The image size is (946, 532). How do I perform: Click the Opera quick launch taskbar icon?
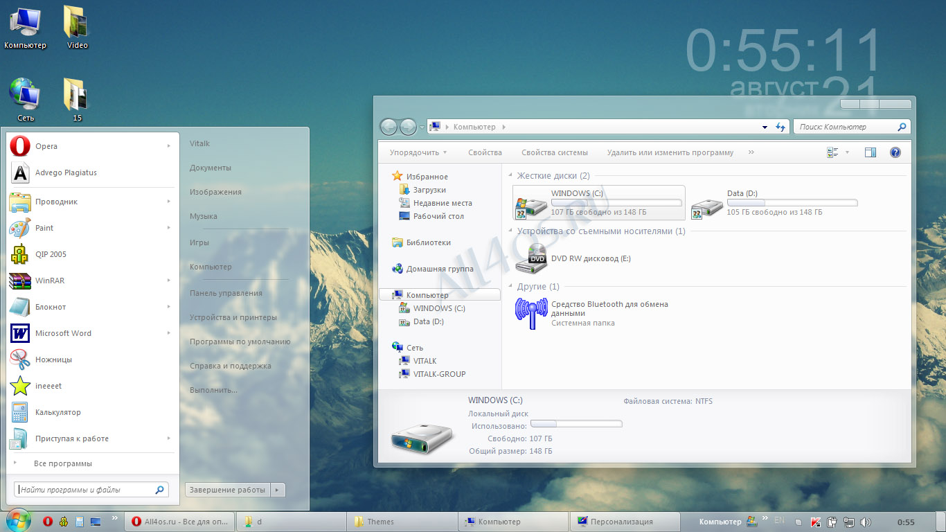tap(48, 522)
